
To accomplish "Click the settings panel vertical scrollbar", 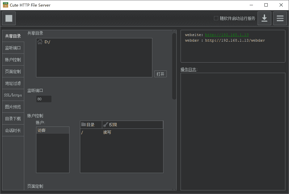I will [x=174, y=66].
